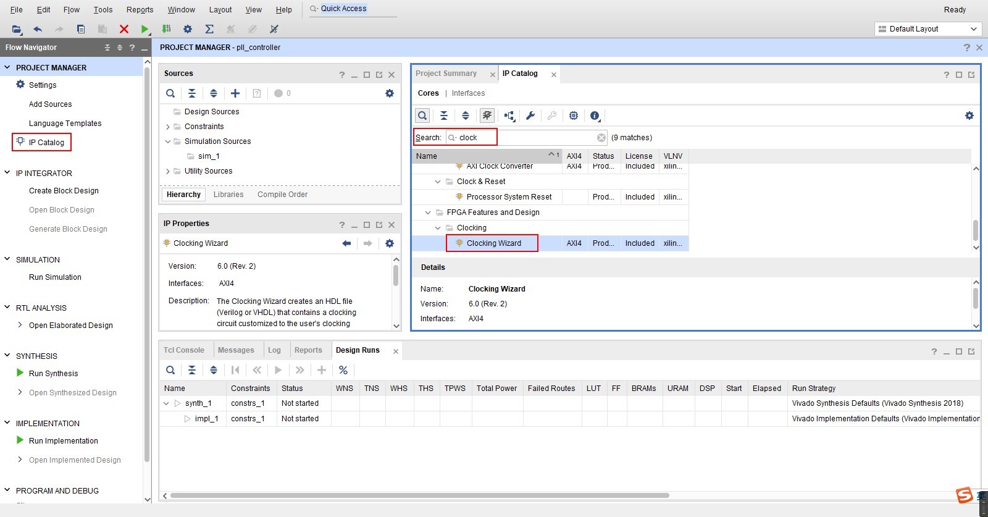The width and height of the screenshot is (988, 517).
Task: Collapse the Simulation Sources folder
Action: (x=167, y=141)
